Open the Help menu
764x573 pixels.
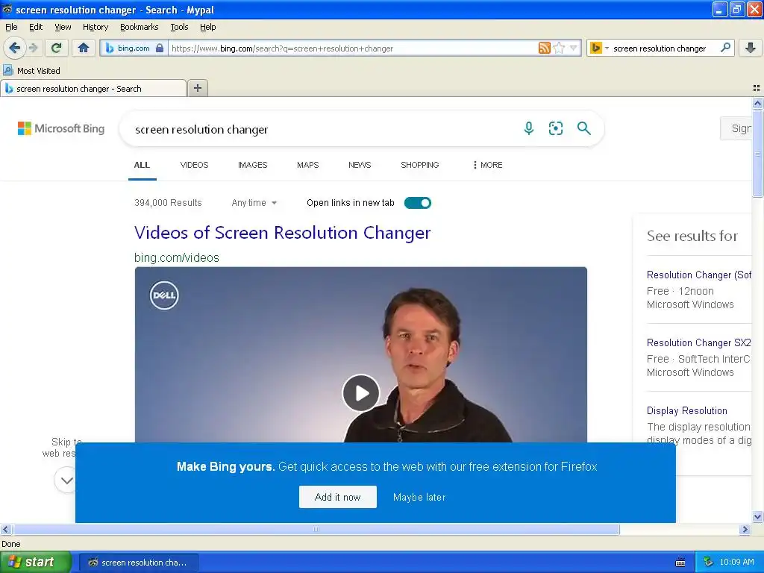(208, 27)
